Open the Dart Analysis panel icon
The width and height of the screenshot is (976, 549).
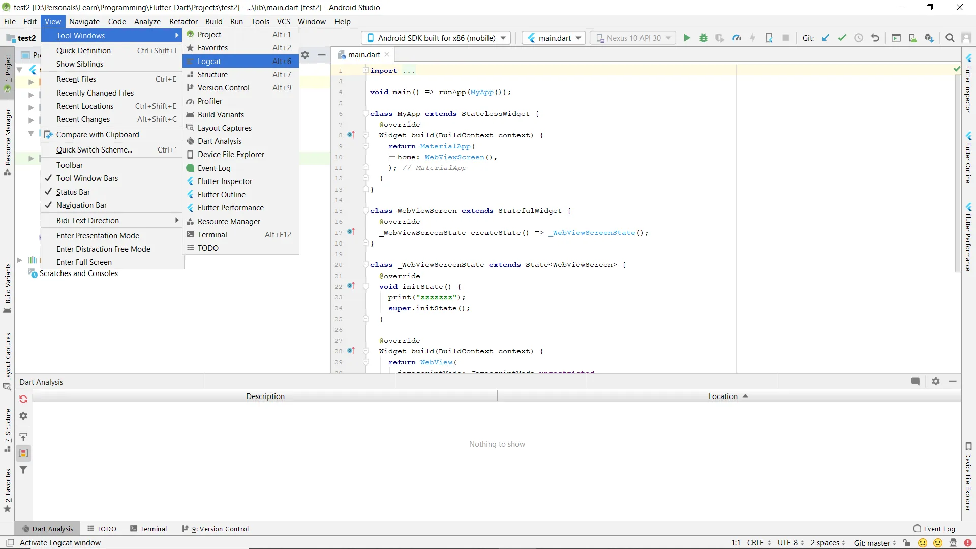pos(25,529)
